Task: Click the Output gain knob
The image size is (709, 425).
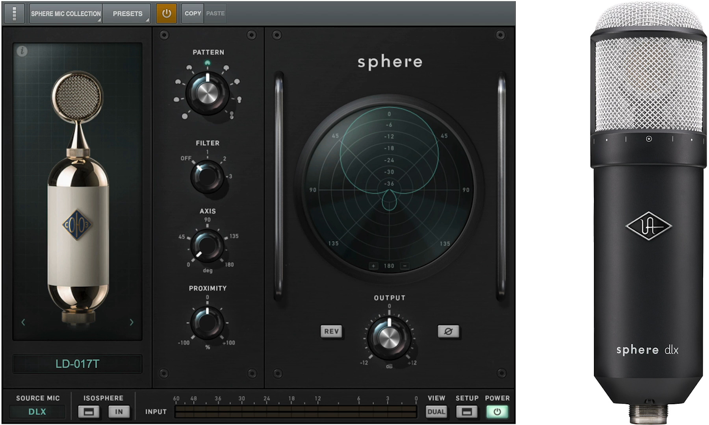Action: [389, 338]
